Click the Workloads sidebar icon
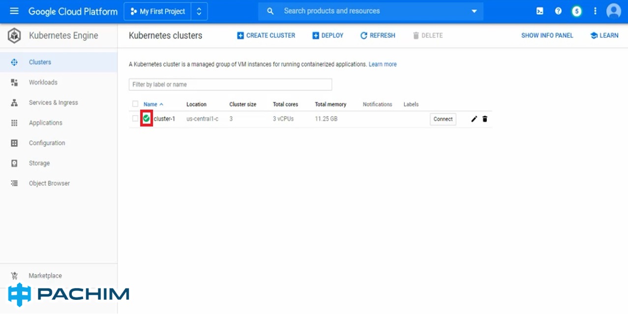 click(14, 83)
